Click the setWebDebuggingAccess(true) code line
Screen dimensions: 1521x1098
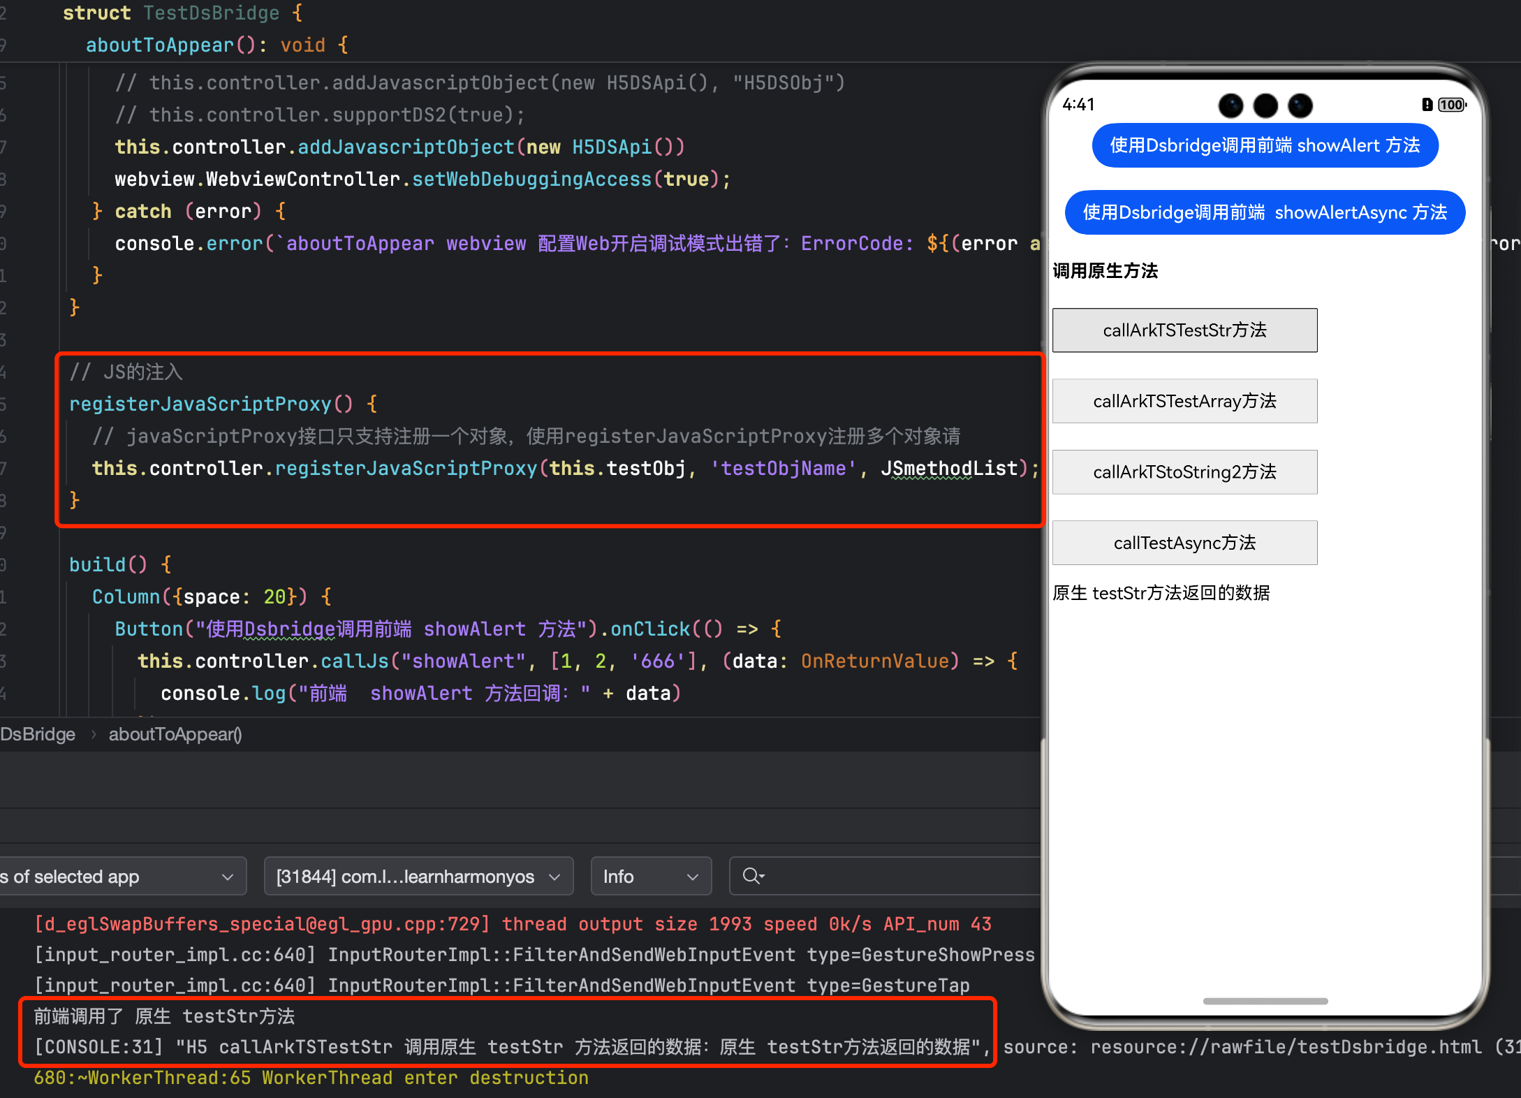tap(423, 180)
